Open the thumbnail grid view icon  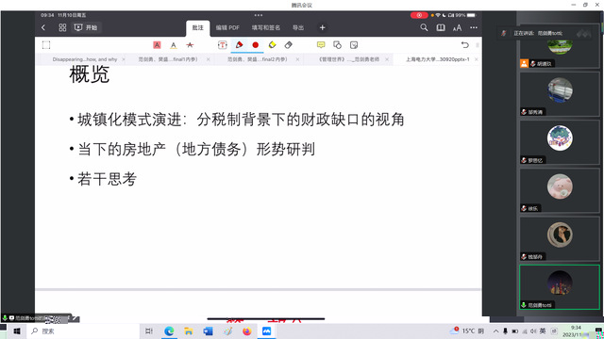pyautogui.click(x=62, y=27)
